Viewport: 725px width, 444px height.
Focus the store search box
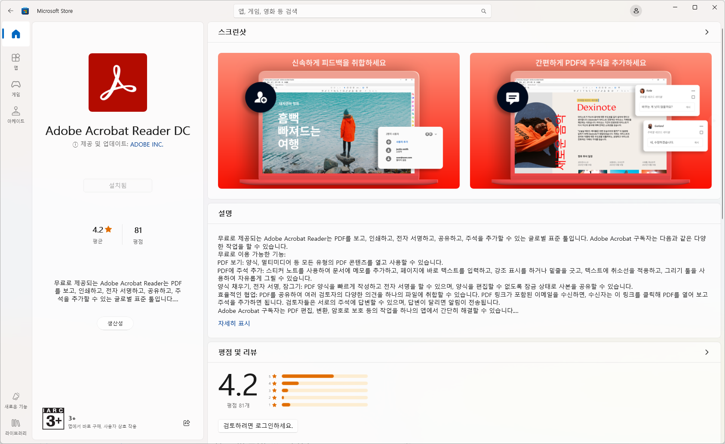362,11
